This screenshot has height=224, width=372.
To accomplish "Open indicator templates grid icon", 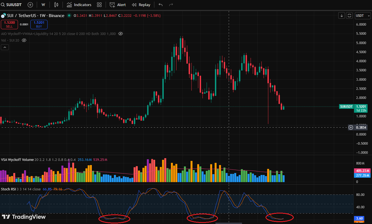I will click(99, 5).
